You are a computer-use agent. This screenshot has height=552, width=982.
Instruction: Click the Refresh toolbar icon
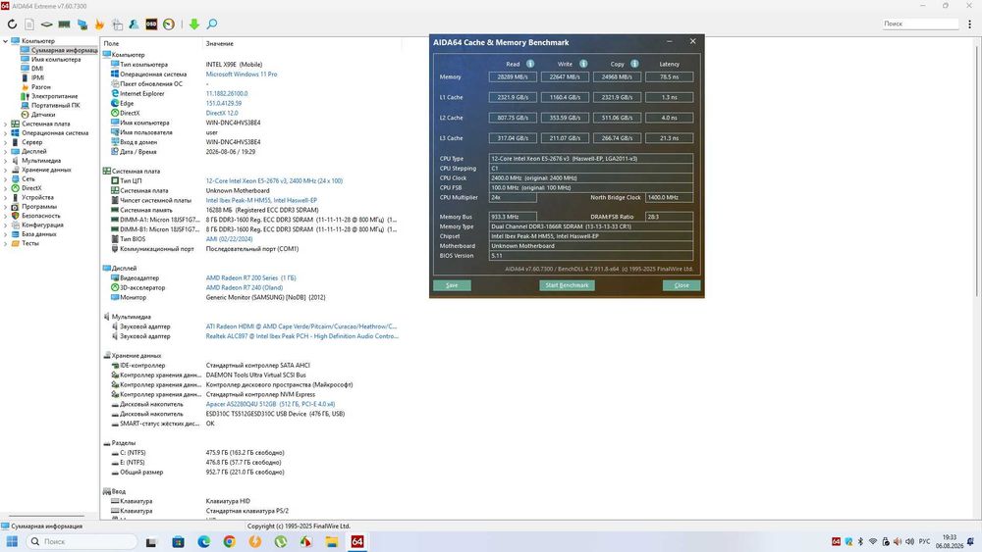coord(12,24)
